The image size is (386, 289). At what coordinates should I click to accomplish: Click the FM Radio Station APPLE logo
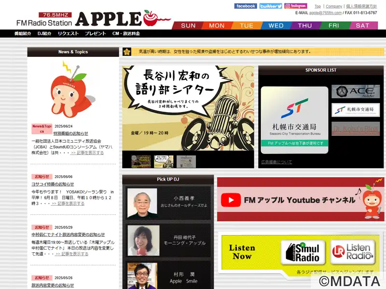coord(94,19)
